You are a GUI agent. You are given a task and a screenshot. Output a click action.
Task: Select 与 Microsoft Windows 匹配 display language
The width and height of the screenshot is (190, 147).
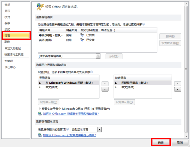(x=69, y=83)
